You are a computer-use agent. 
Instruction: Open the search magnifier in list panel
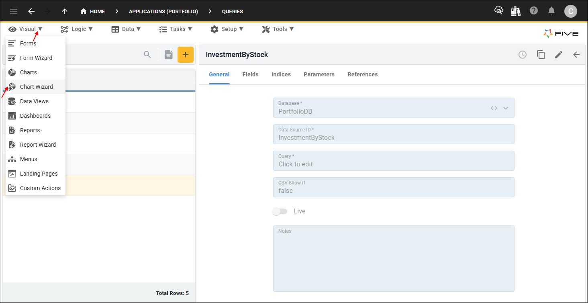click(147, 55)
